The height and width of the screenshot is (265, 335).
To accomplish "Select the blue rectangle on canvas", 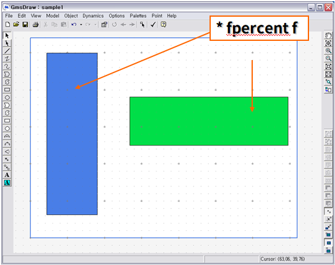I will coord(72,134).
